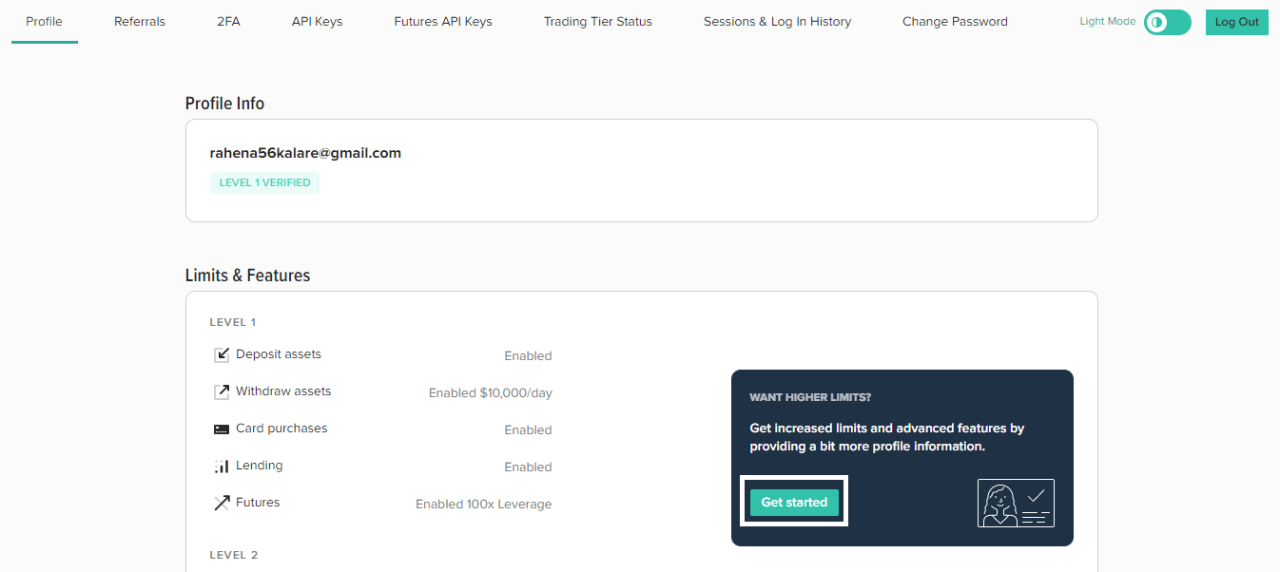Click the LEVEL 2 section heading
The height and width of the screenshot is (572, 1280).
(x=234, y=555)
